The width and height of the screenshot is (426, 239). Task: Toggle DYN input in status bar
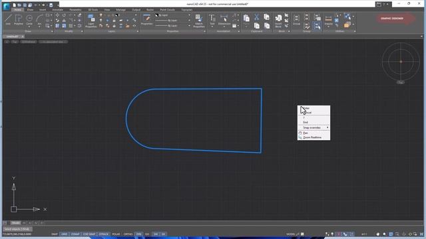139,234
